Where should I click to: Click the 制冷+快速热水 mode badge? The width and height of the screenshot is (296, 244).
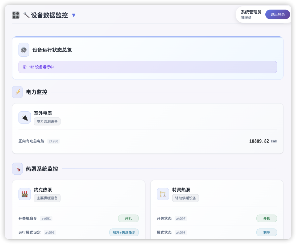pyautogui.click(x=124, y=232)
